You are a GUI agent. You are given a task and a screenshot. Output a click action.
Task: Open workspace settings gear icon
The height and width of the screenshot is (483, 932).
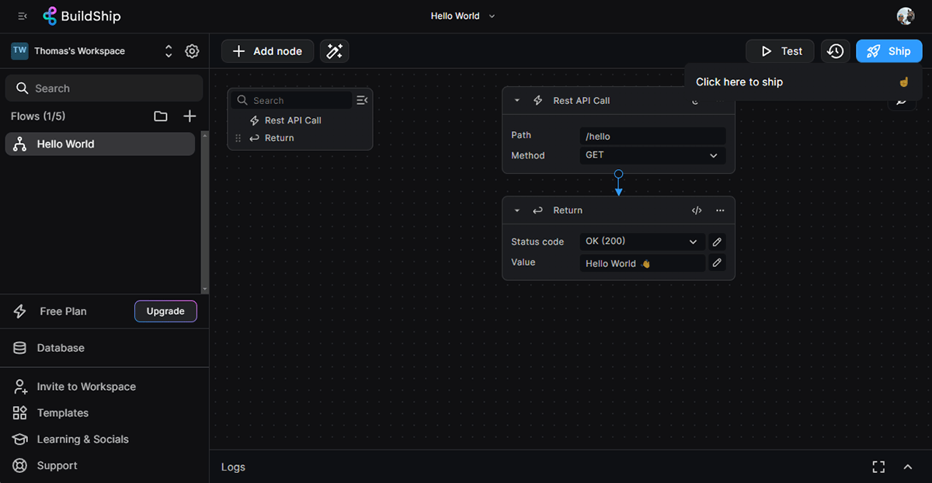[192, 51]
